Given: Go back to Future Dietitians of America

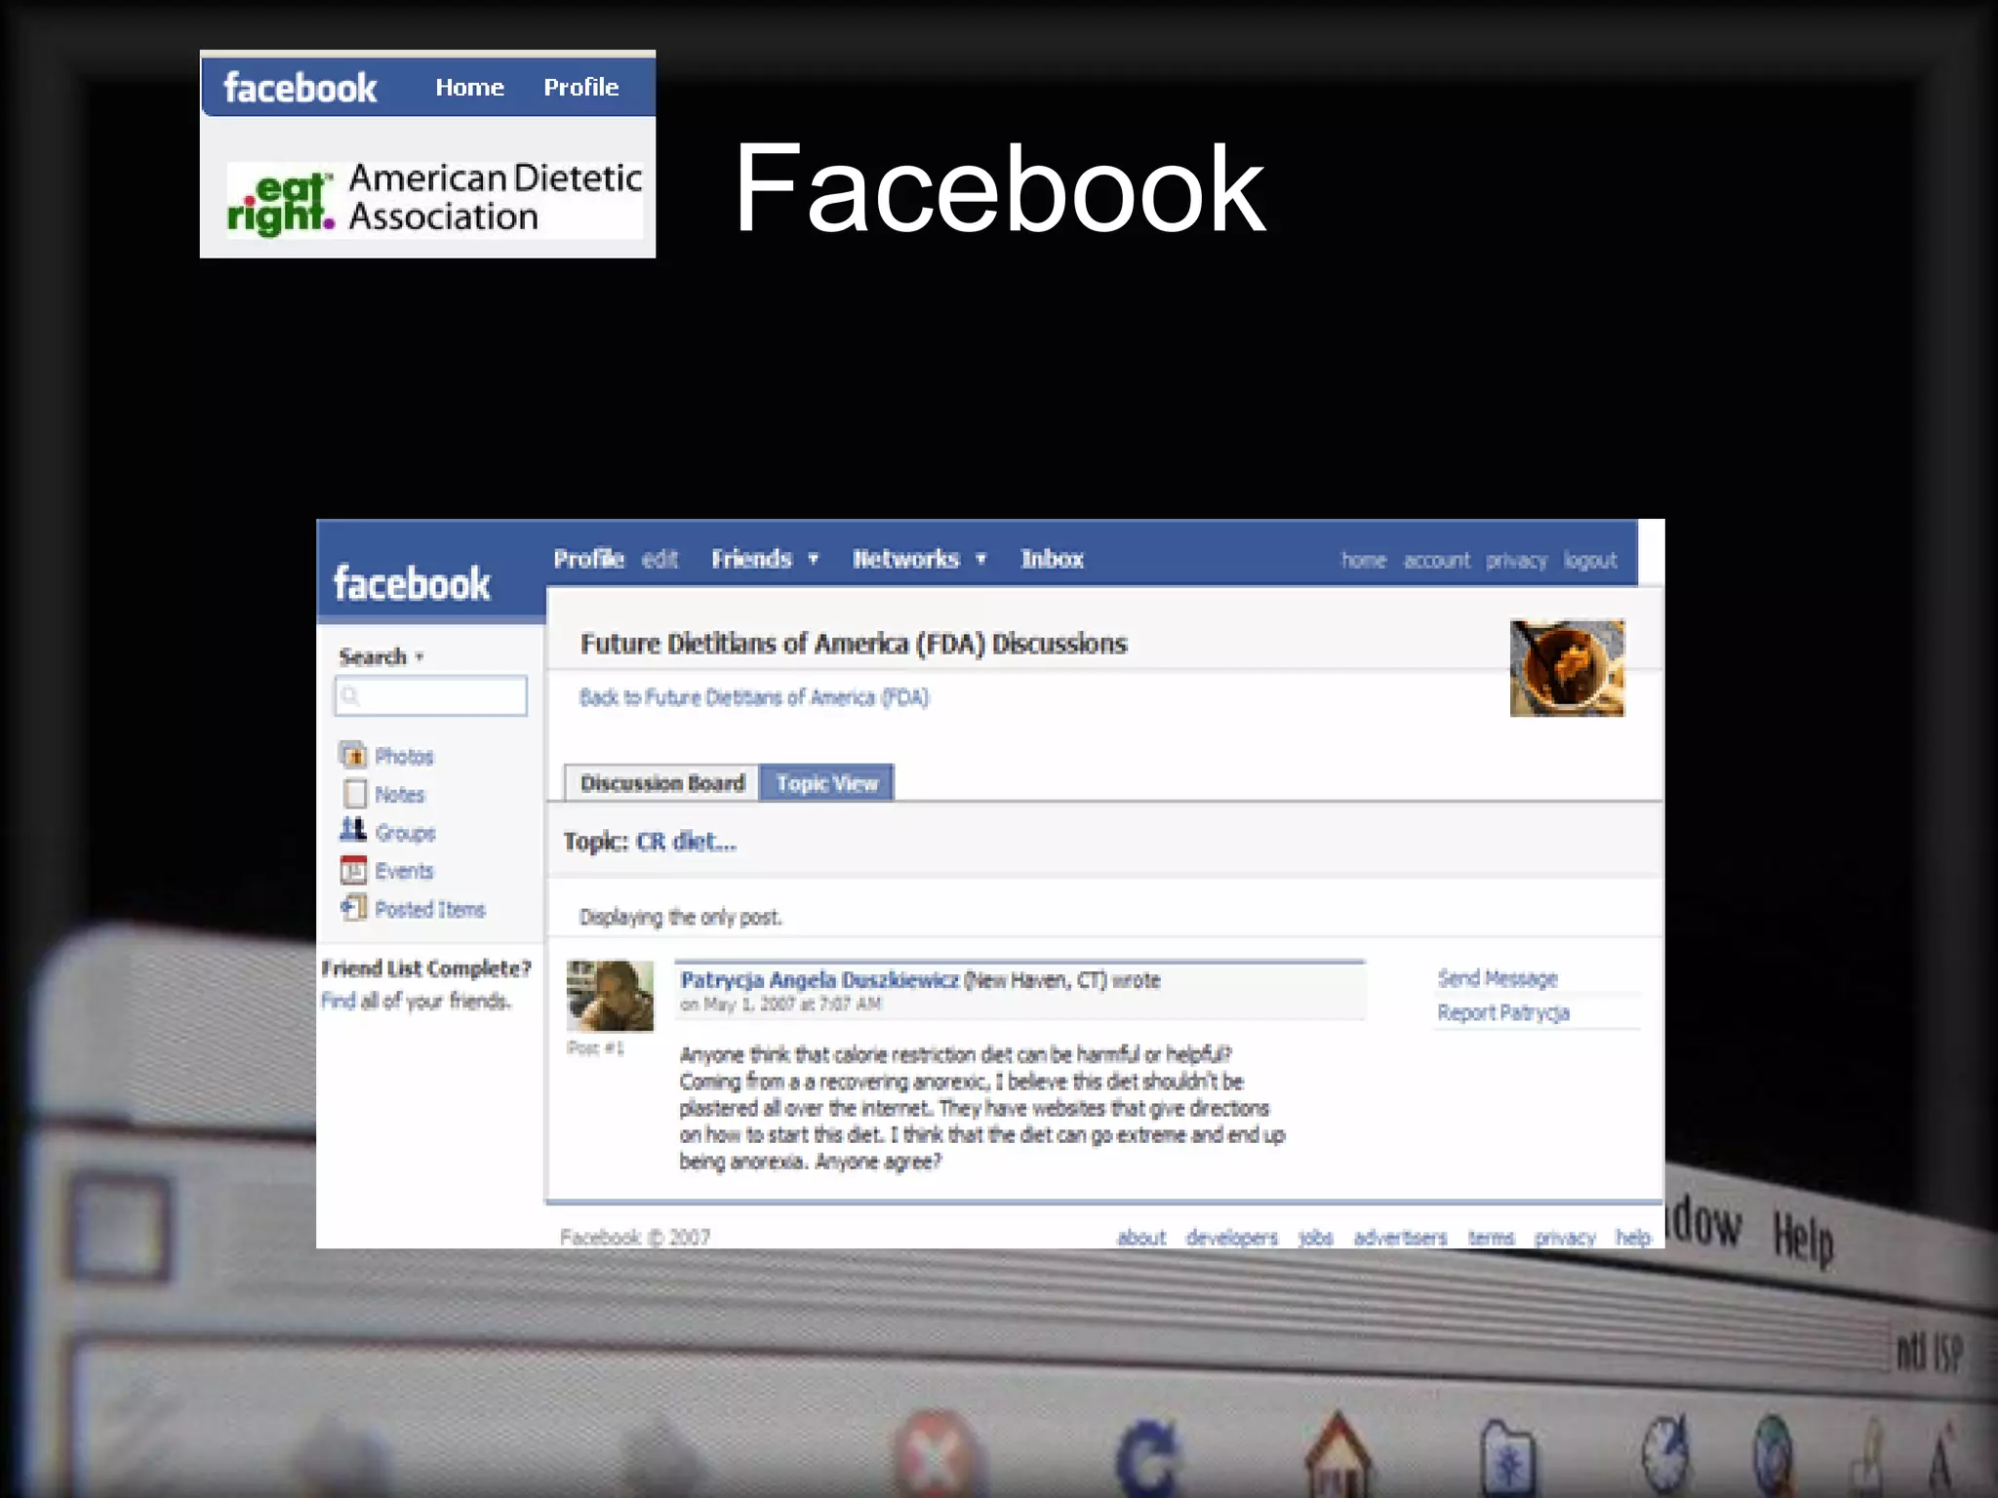Looking at the screenshot, I should pyautogui.click(x=754, y=697).
